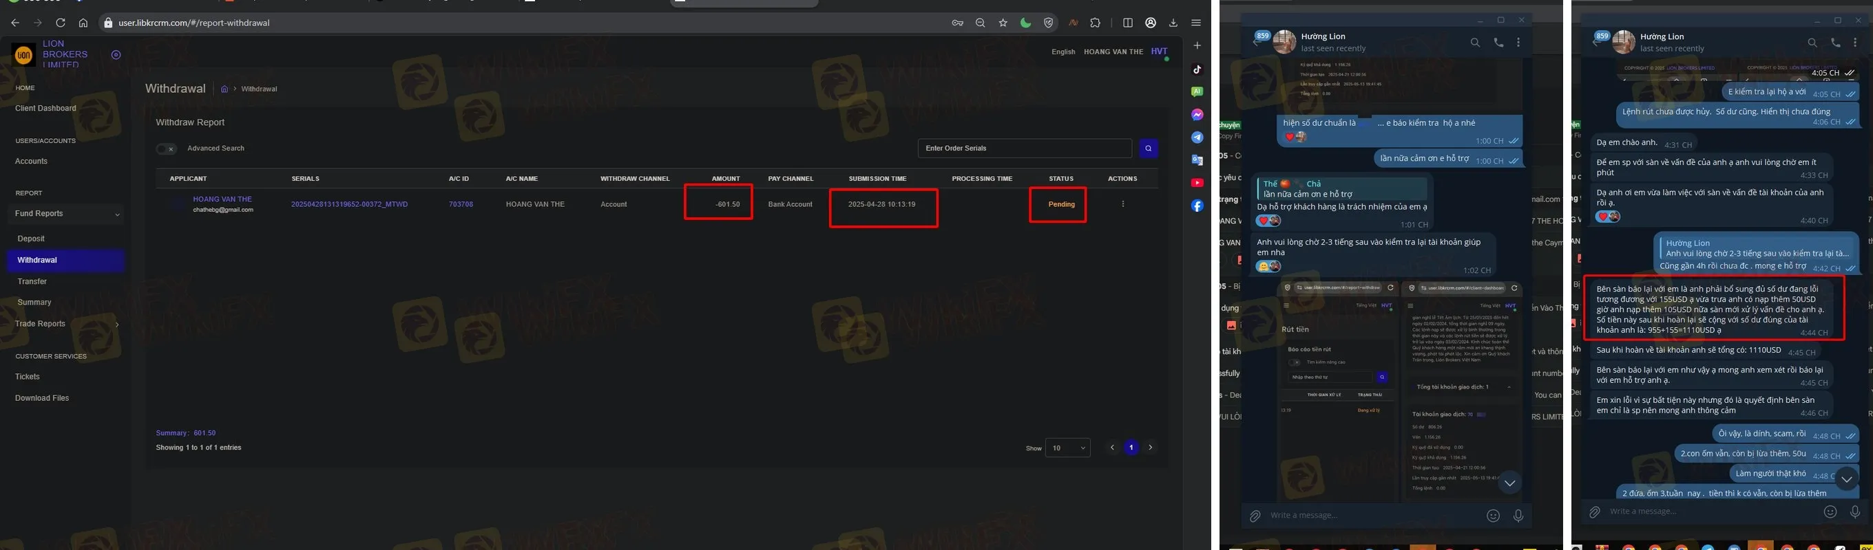The image size is (1873, 550).
Task: Open the browser profile account icon
Action: pyautogui.click(x=1150, y=23)
